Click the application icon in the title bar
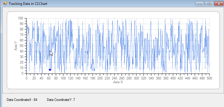This screenshot has height=107, width=224. [x=5, y=3]
